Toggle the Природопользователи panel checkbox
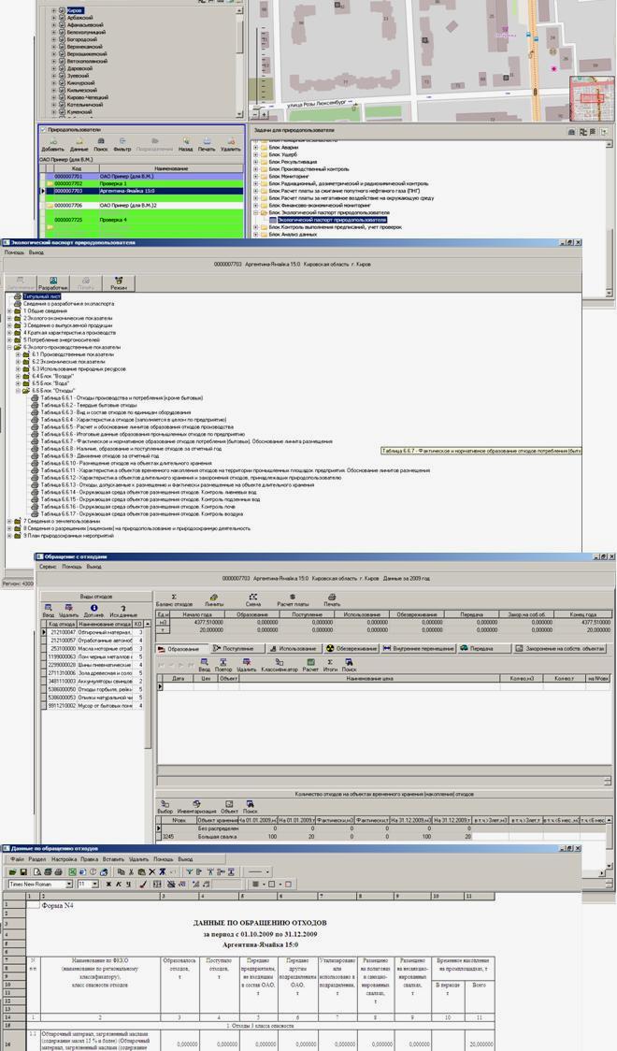 tap(43, 130)
